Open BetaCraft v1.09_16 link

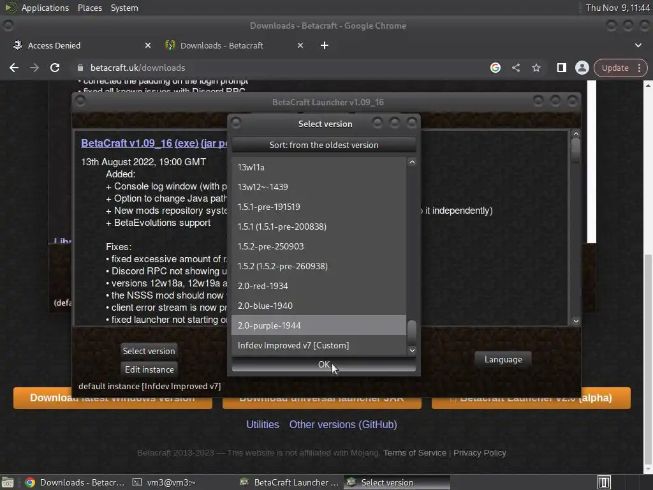tap(127, 143)
